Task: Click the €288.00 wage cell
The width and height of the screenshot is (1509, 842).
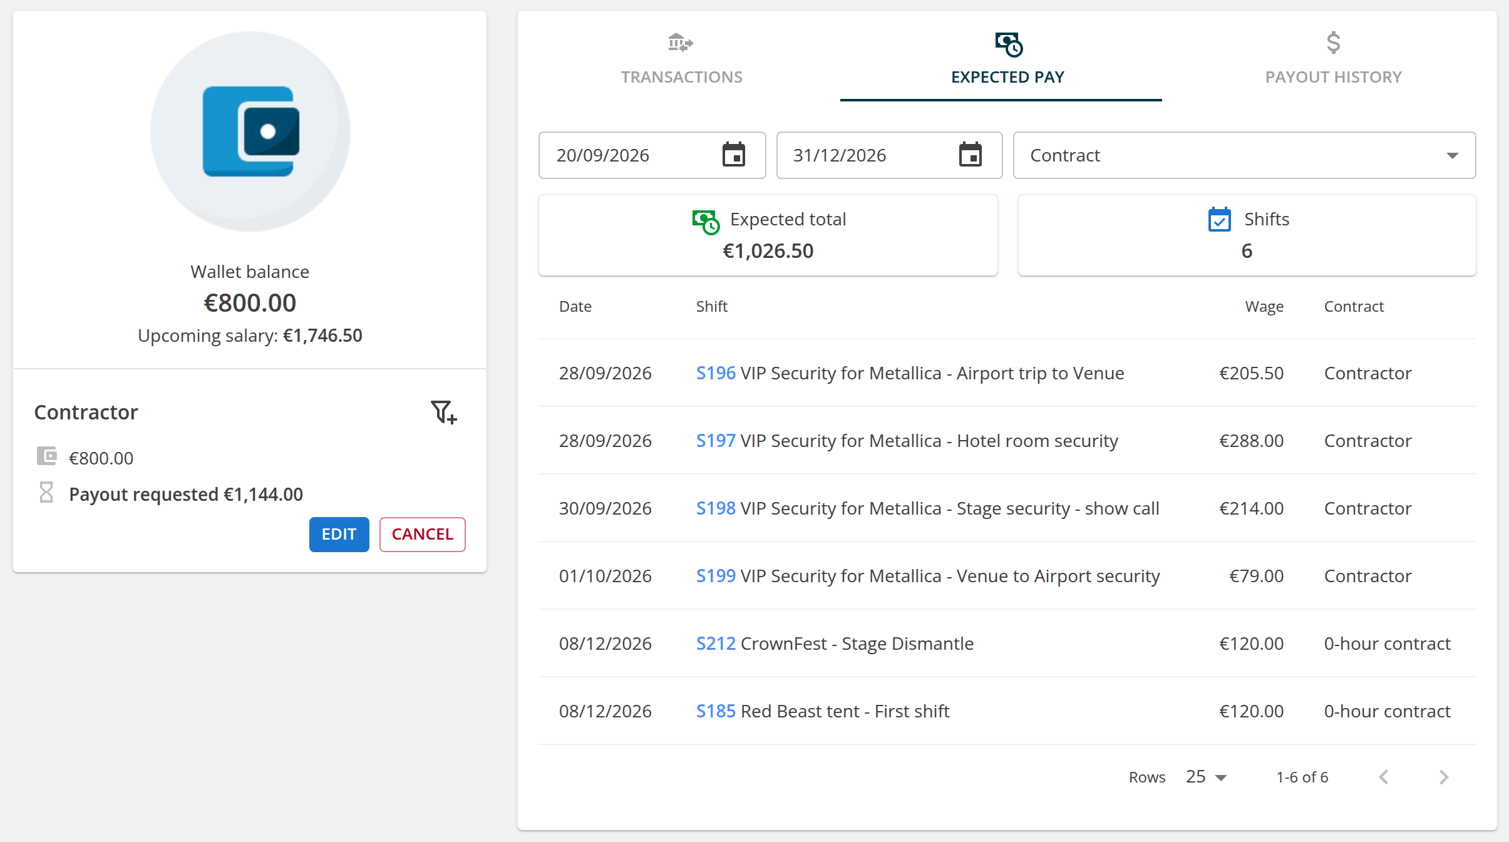Action: [x=1251, y=441]
